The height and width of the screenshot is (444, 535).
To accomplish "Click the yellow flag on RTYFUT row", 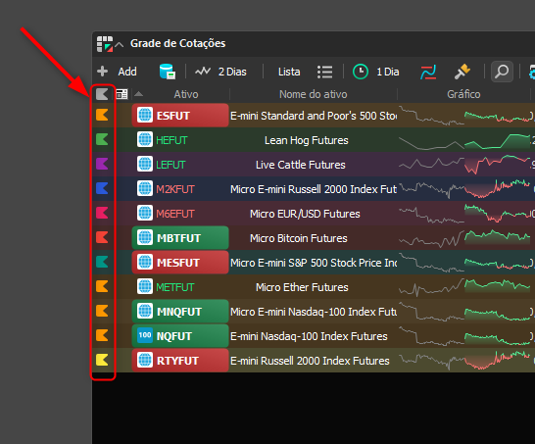I will coord(102,360).
